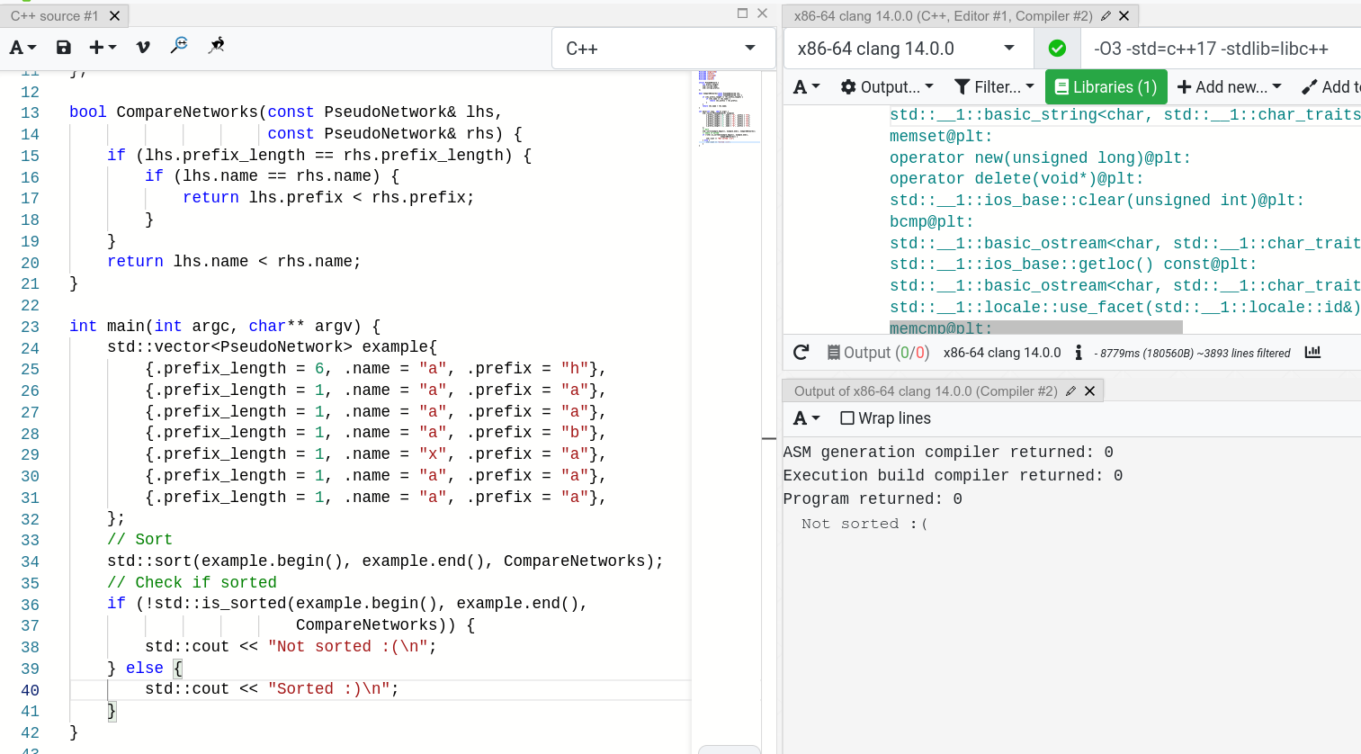The width and height of the screenshot is (1361, 754).
Task: Click the save file icon in editor toolbar
Action: [x=63, y=47]
